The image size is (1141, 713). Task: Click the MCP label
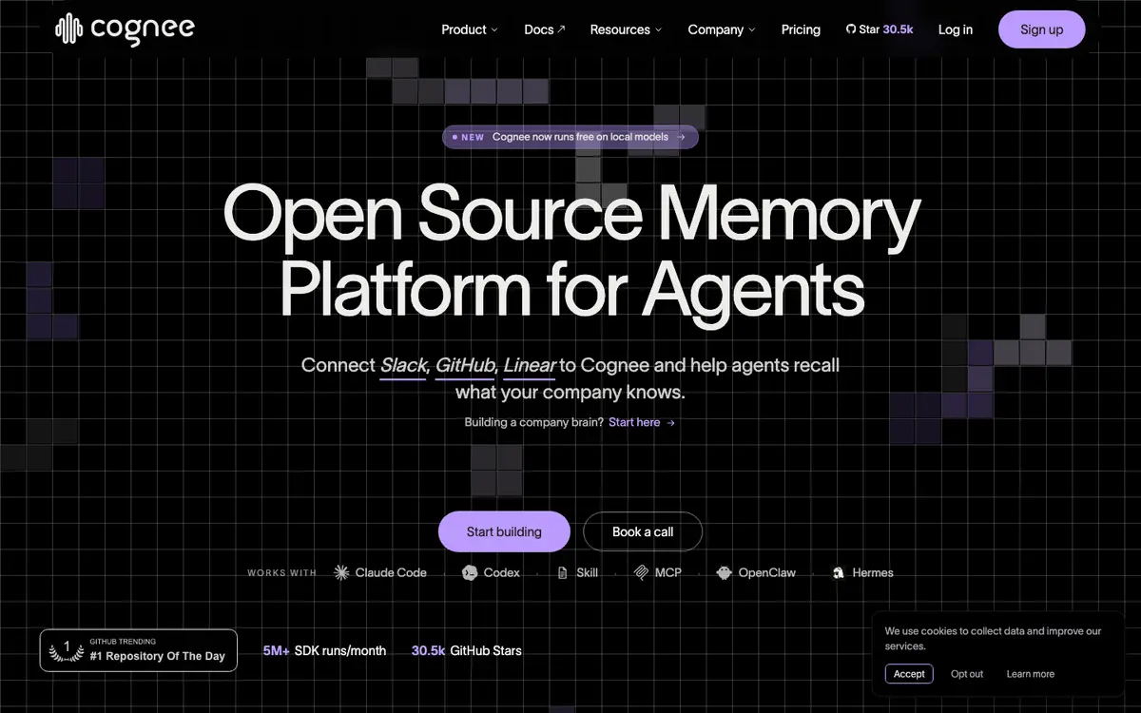[x=668, y=572]
